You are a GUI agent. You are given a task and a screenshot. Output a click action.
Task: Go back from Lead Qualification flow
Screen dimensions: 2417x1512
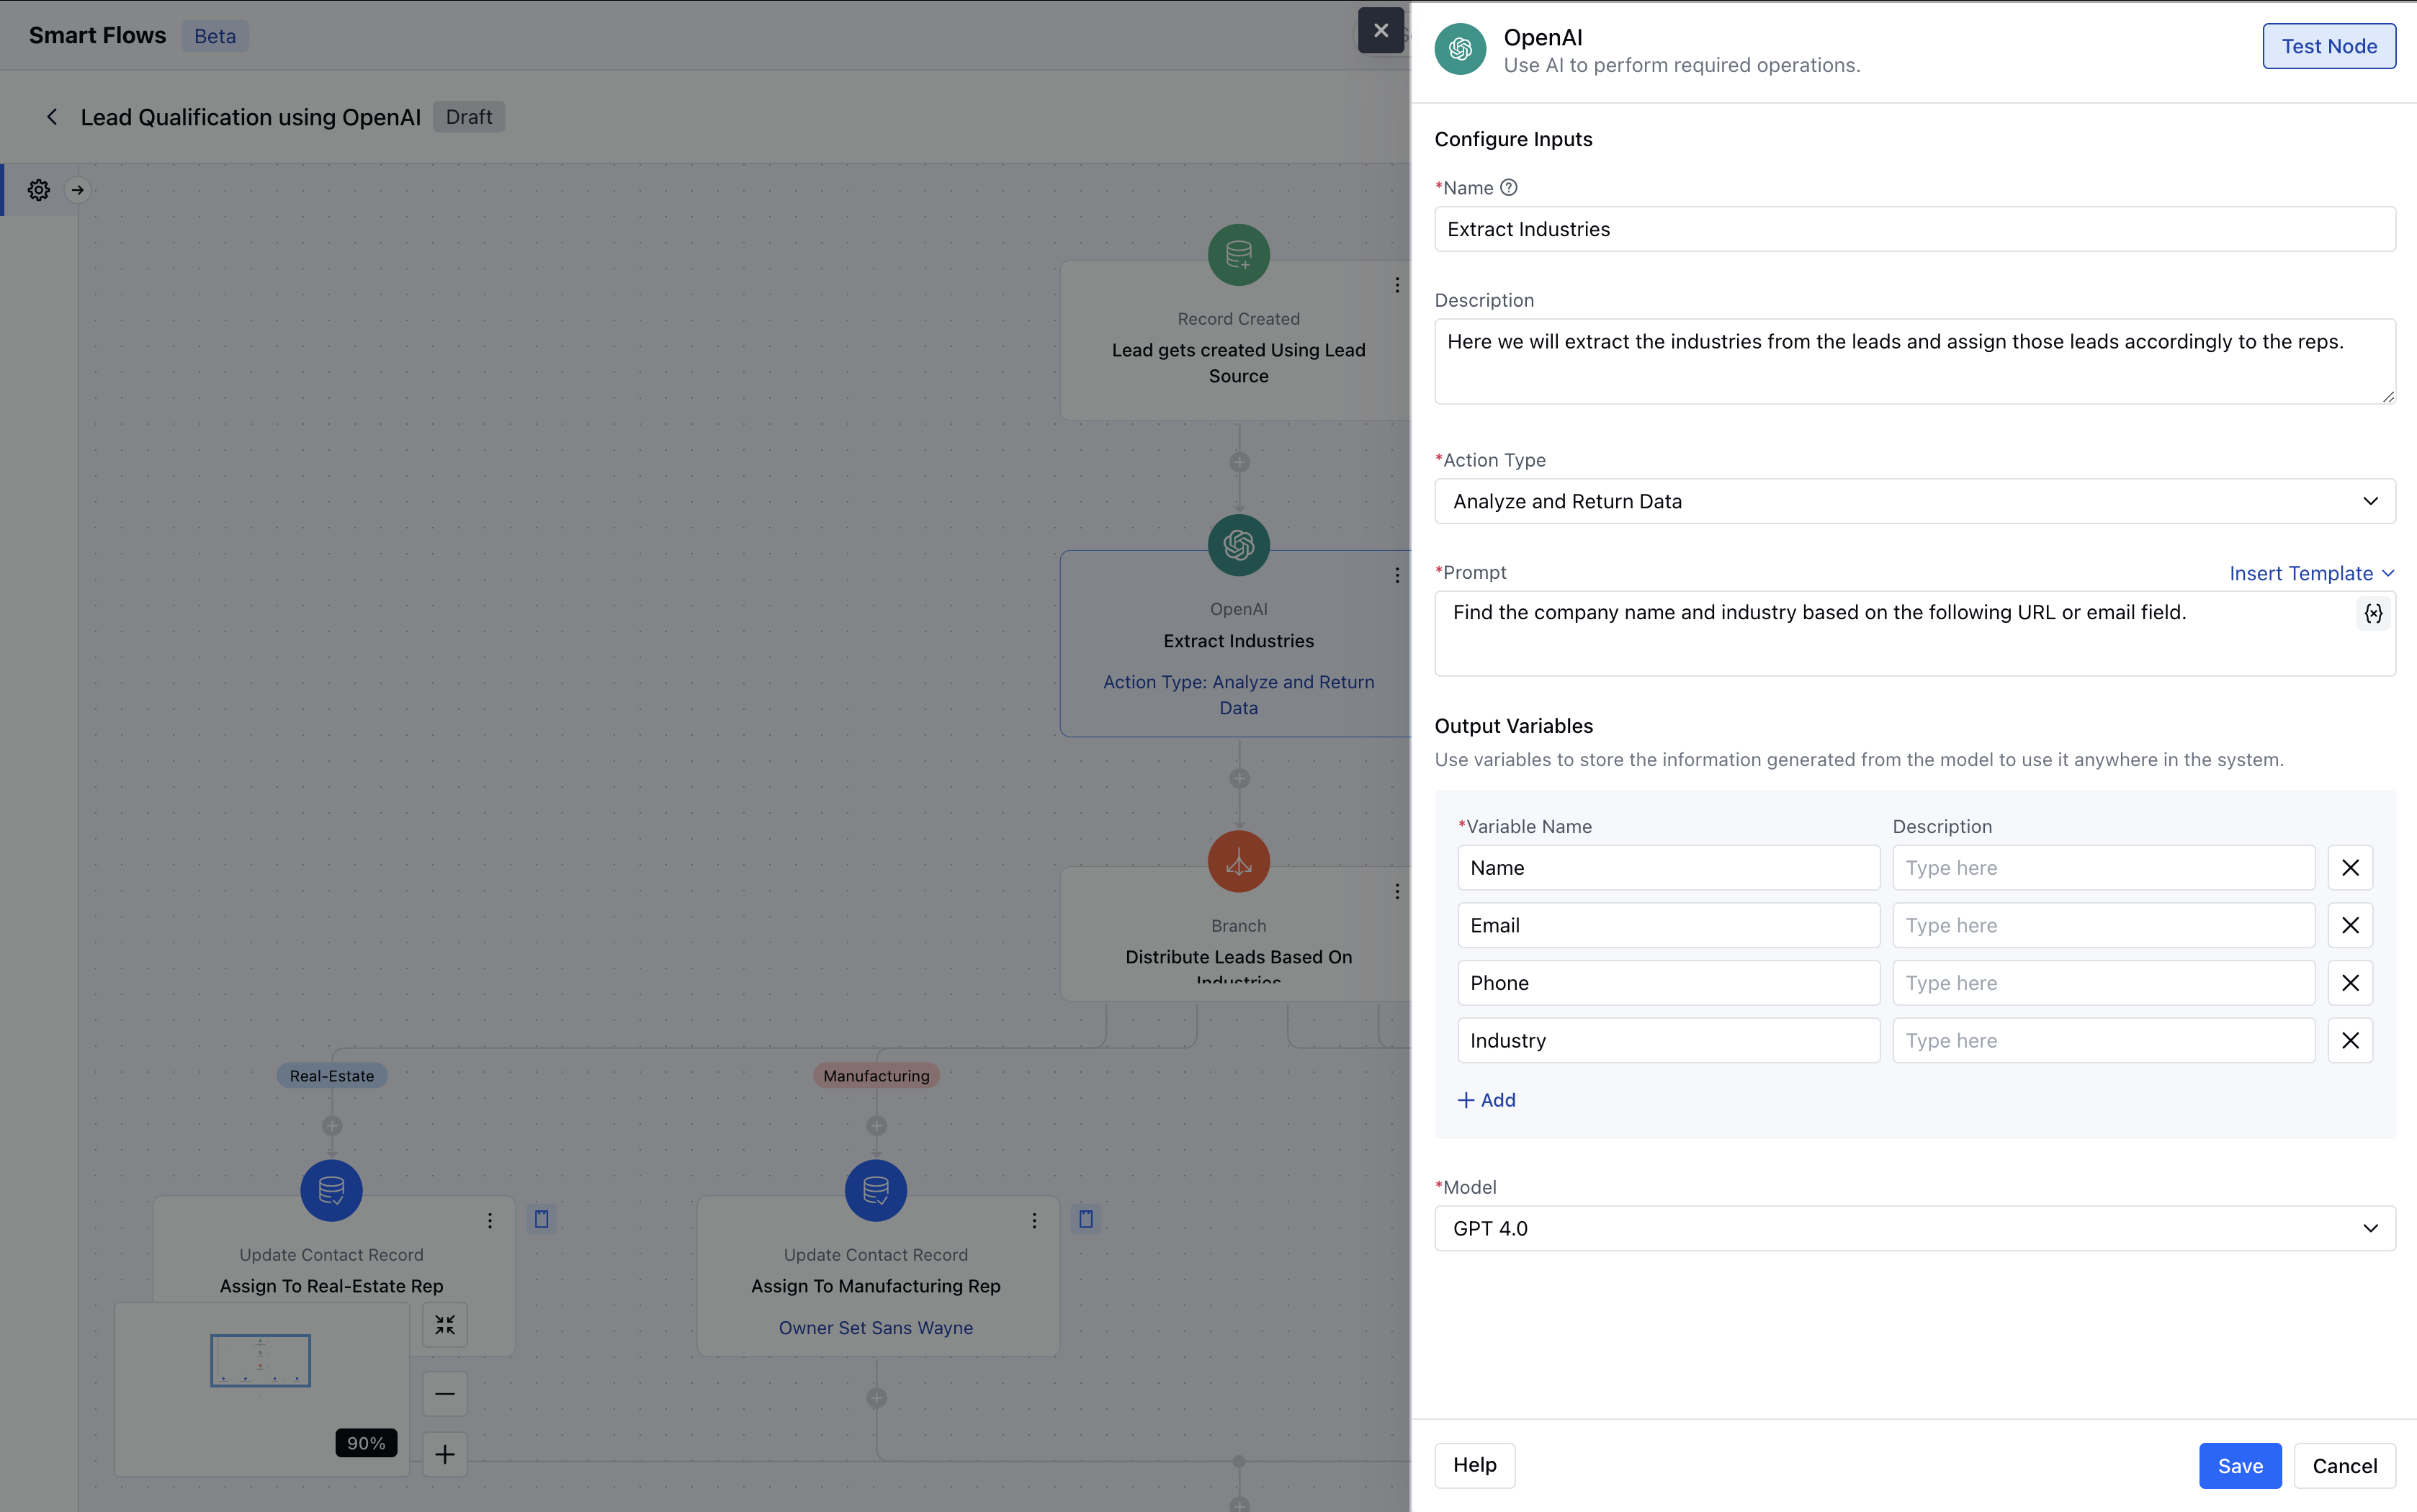coord(52,117)
